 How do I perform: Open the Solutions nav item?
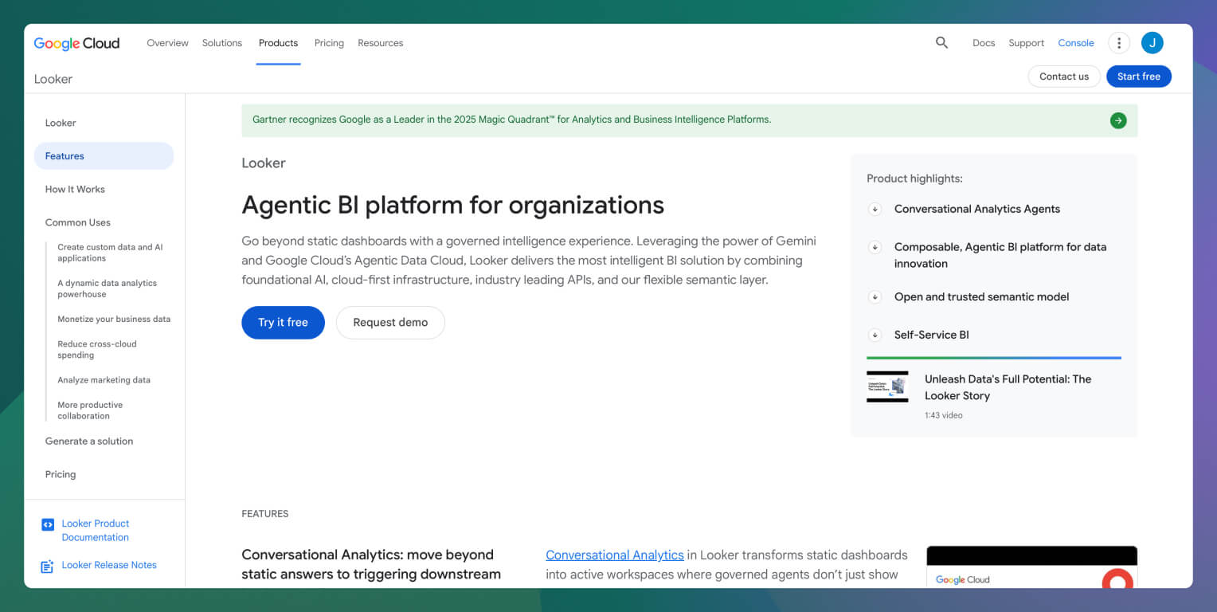(x=222, y=43)
